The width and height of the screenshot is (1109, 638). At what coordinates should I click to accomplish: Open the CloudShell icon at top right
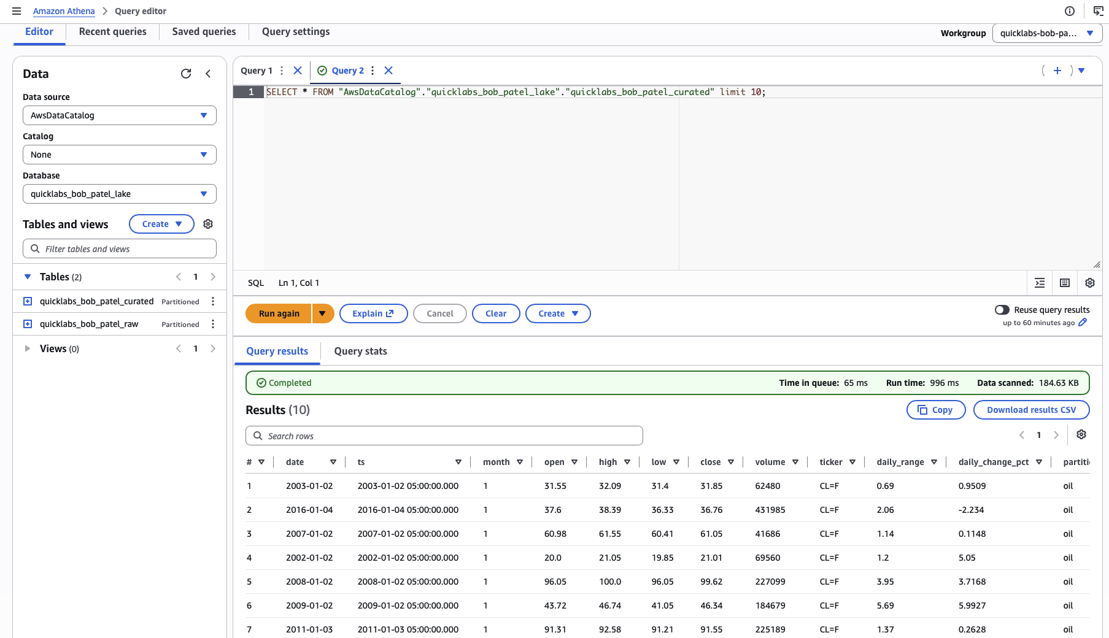[x=1099, y=11]
